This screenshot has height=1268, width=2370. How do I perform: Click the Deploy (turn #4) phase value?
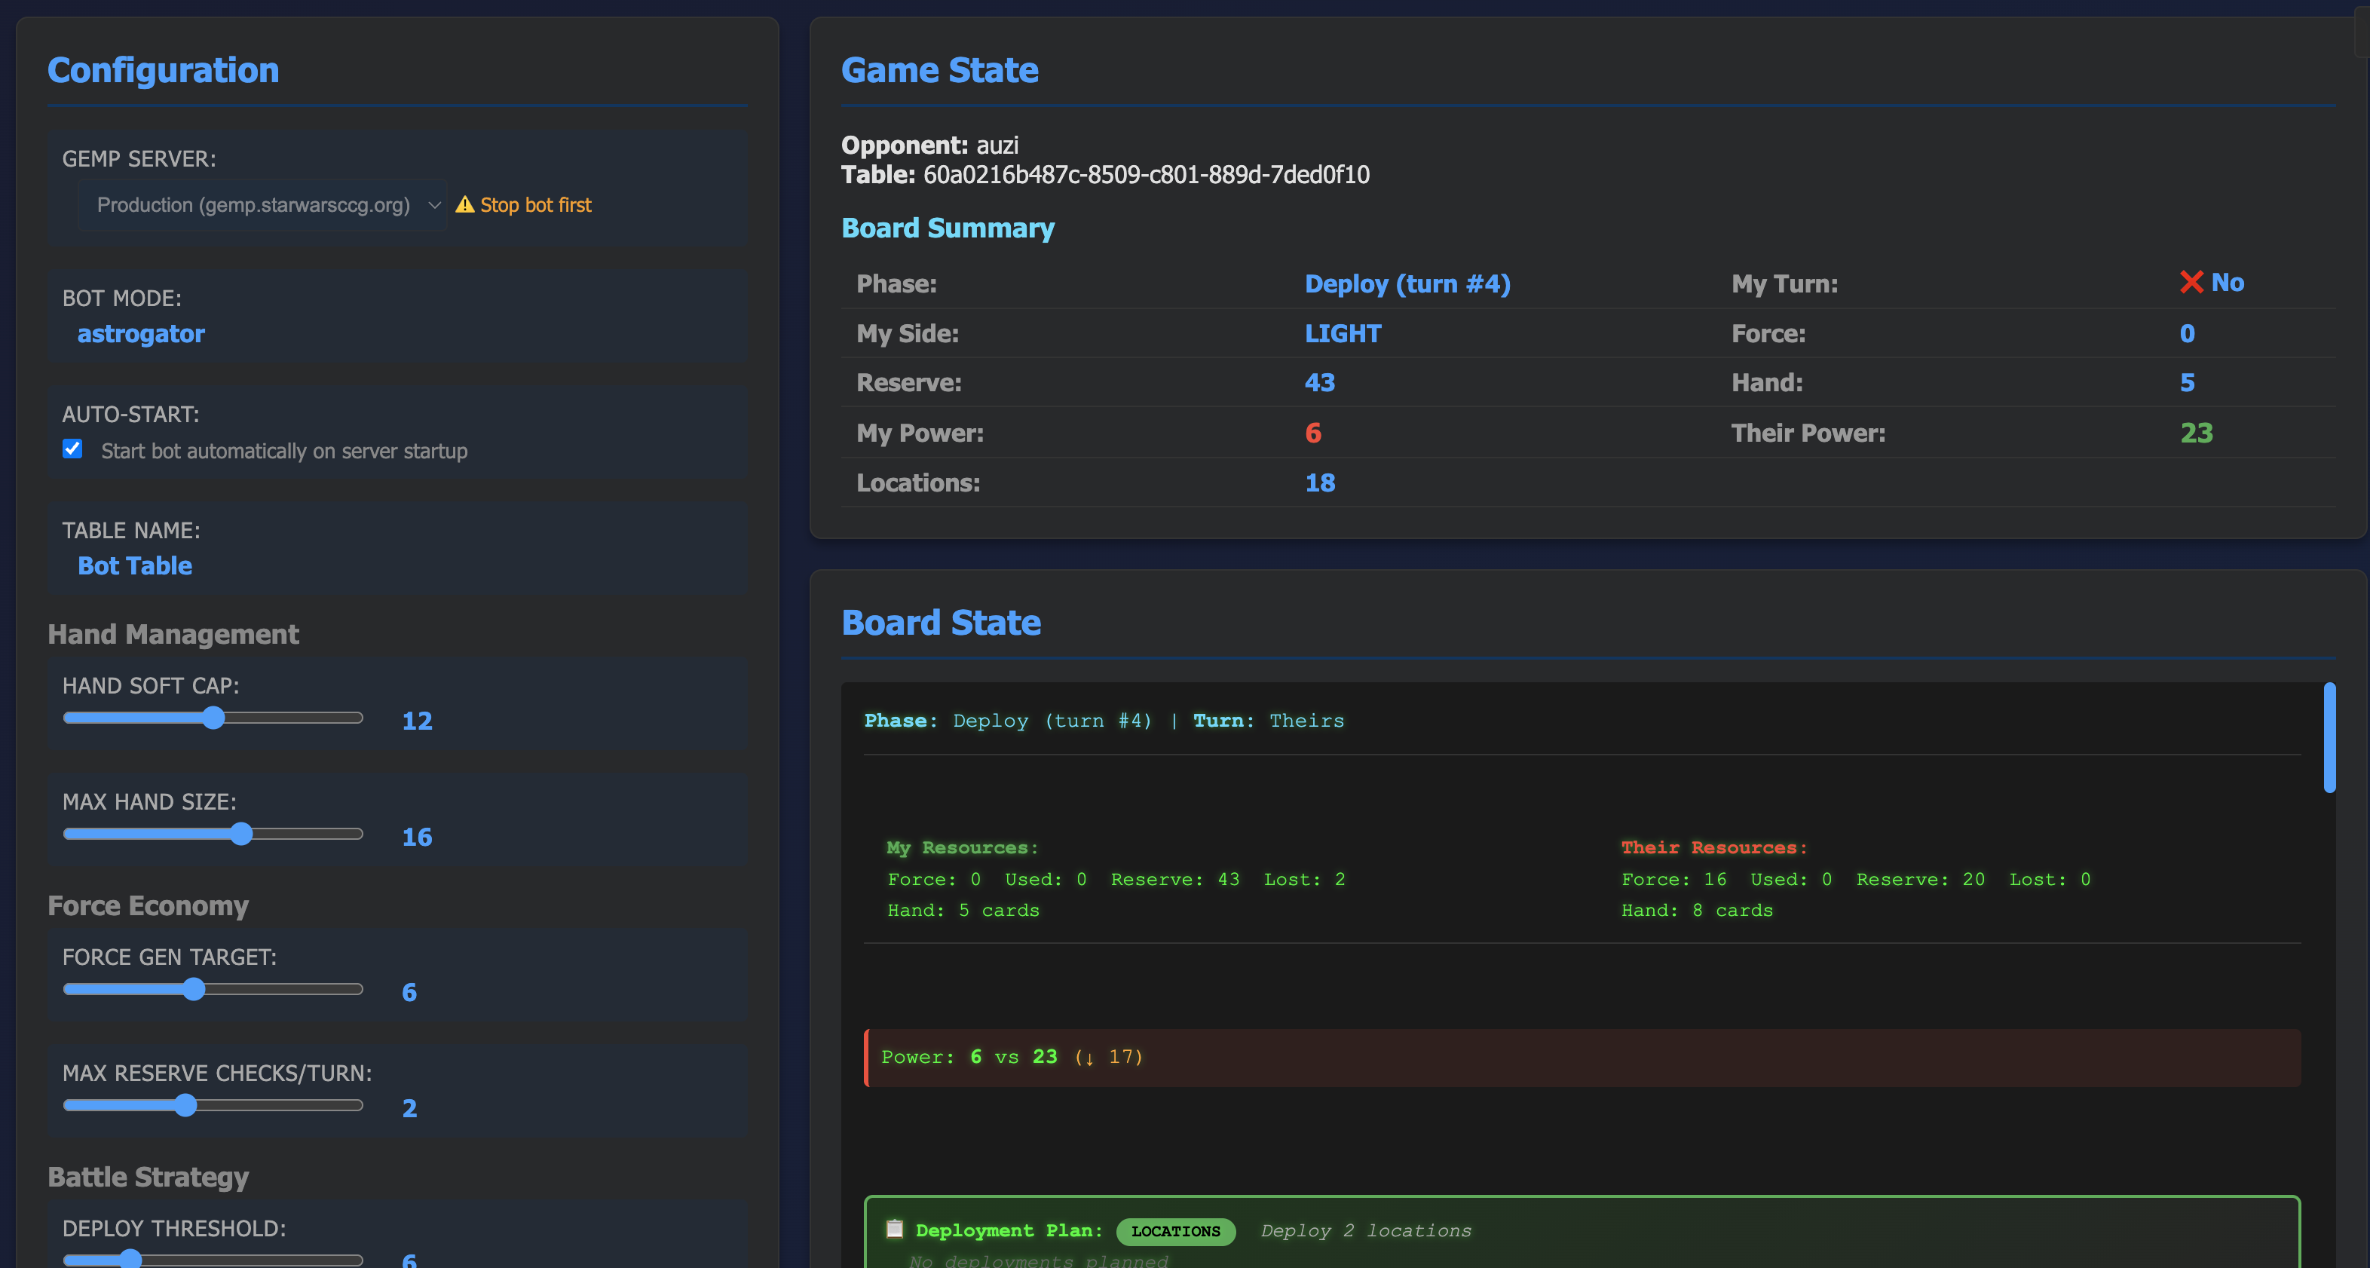1407,283
